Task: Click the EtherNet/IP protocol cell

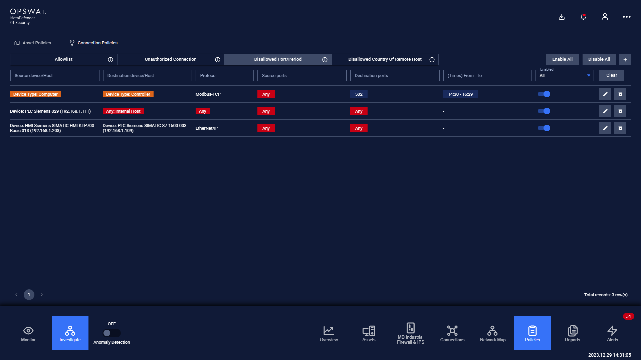Action: pos(207,128)
